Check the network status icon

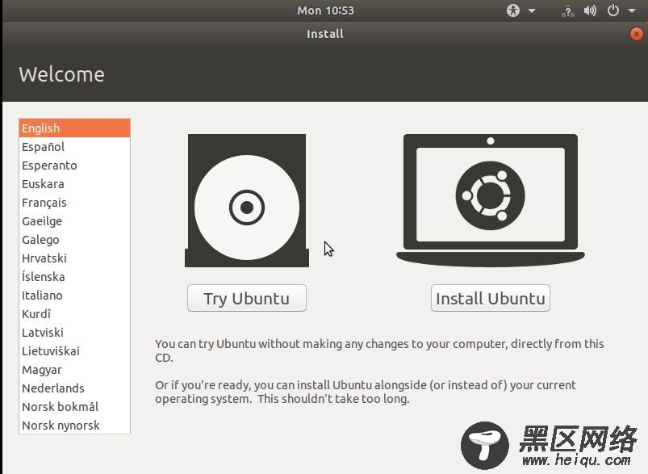568,10
